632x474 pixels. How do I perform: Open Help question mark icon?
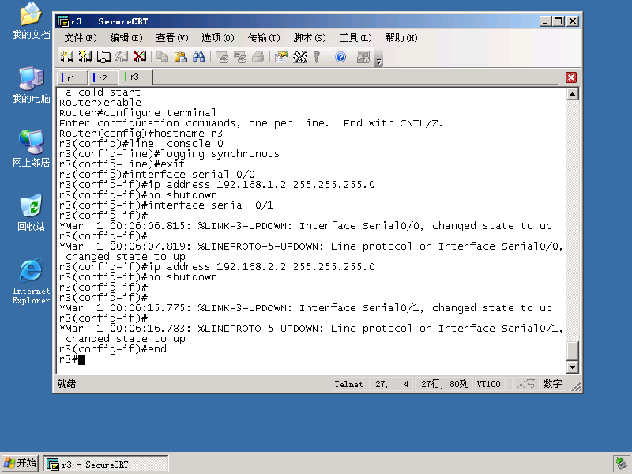(x=340, y=57)
